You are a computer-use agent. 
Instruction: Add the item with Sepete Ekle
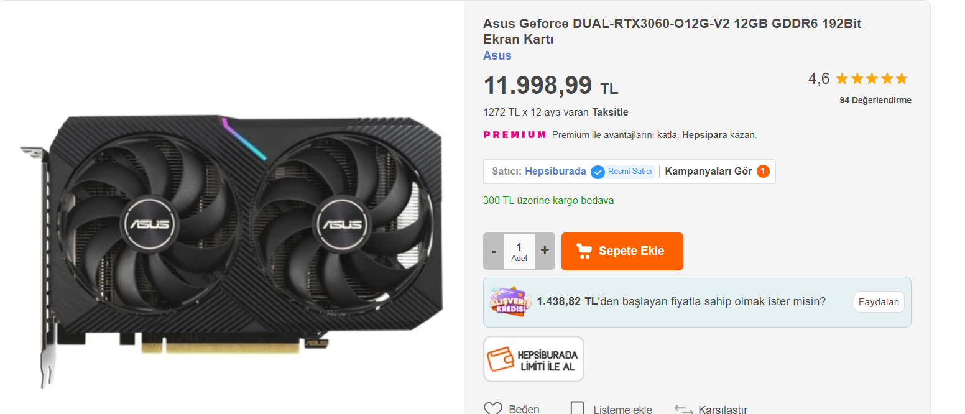coord(622,251)
